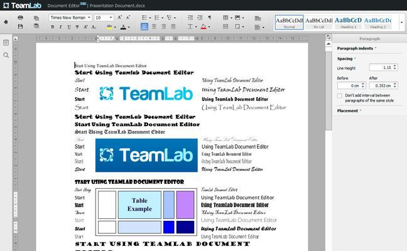
Task: Open the insert image dropdown arrow
Action: click(x=243, y=18)
